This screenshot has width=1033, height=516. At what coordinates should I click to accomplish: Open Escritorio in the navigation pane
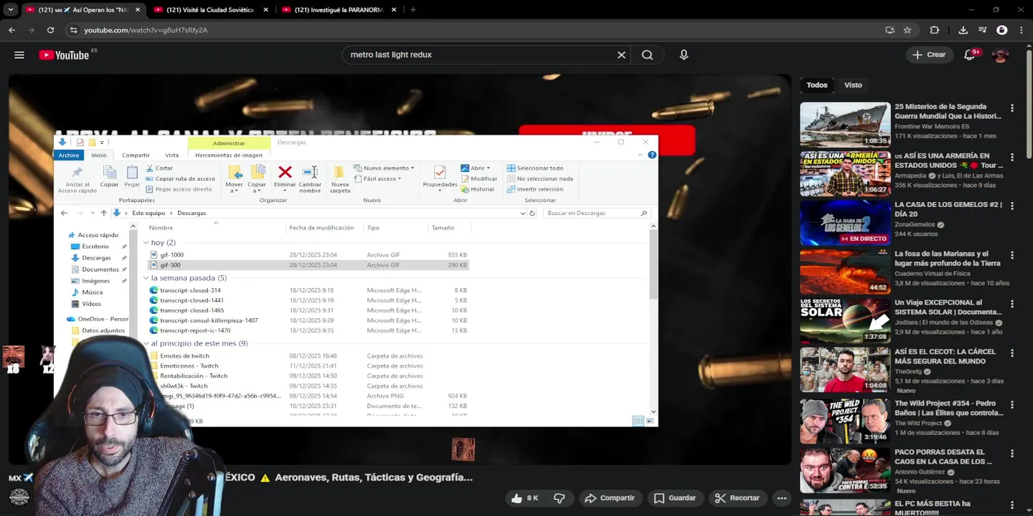click(95, 246)
